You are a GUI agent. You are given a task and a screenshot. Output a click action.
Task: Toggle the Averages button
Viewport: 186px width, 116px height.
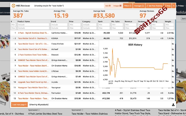tap(139, 6)
